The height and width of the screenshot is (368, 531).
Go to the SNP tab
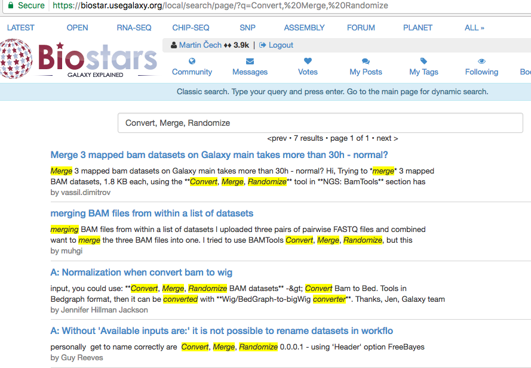pyautogui.click(x=247, y=28)
